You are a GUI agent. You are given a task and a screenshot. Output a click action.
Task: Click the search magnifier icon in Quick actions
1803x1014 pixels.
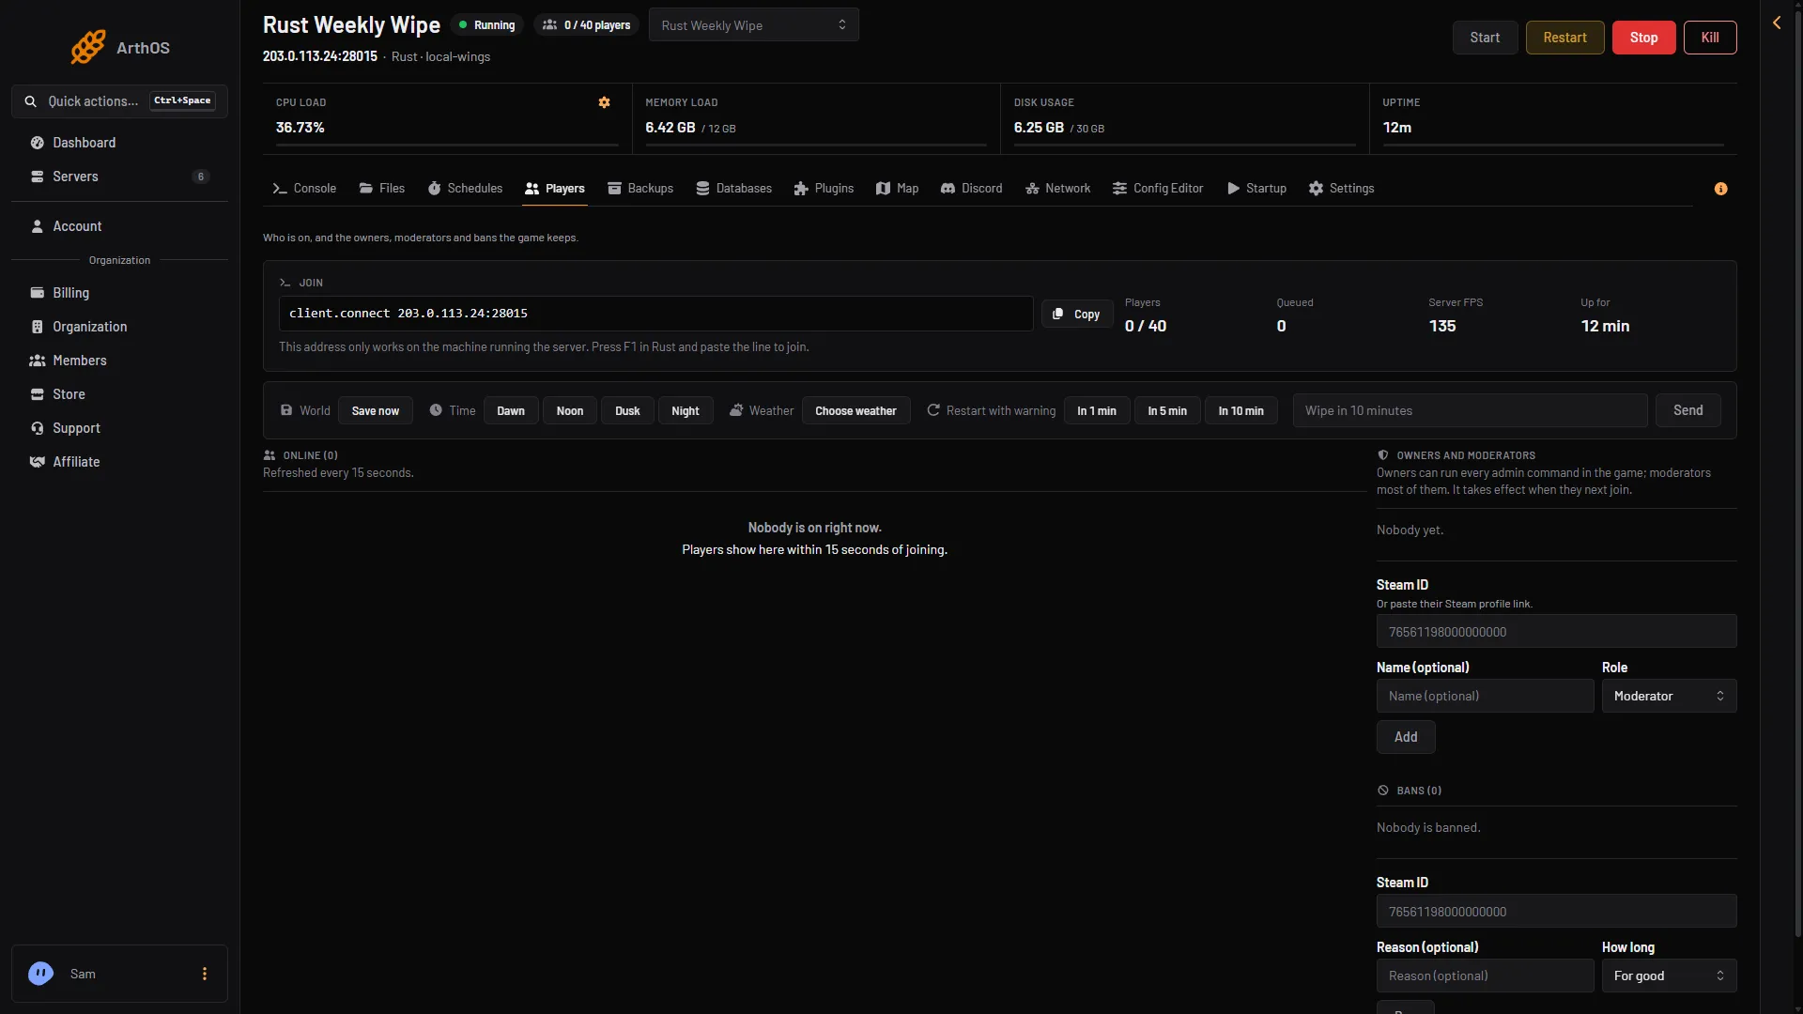[31, 101]
